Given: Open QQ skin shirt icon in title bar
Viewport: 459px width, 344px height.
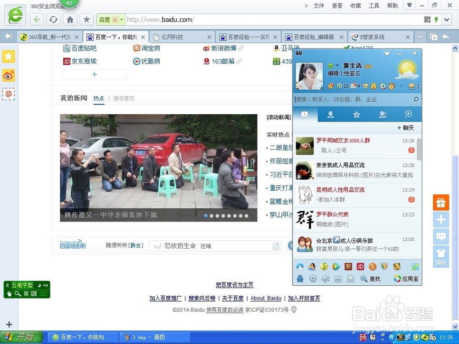Looking at the screenshot, I should click(387, 53).
